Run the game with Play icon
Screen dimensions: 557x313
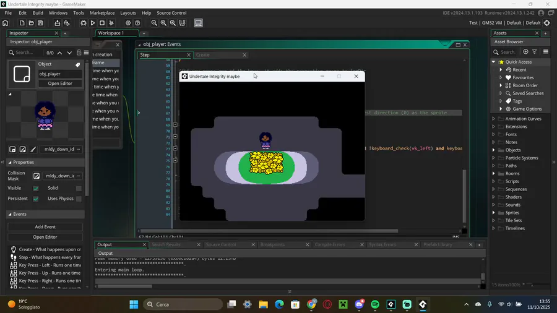click(93, 23)
